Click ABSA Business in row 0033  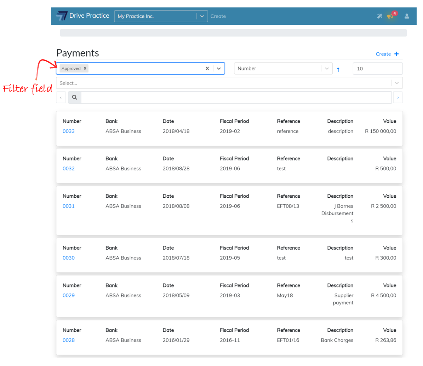click(123, 131)
